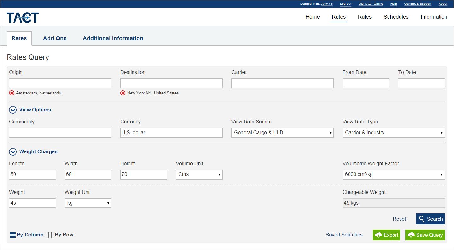454x250 pixels.
Task: Open the View Rate Type dropdown
Action: coord(393,133)
